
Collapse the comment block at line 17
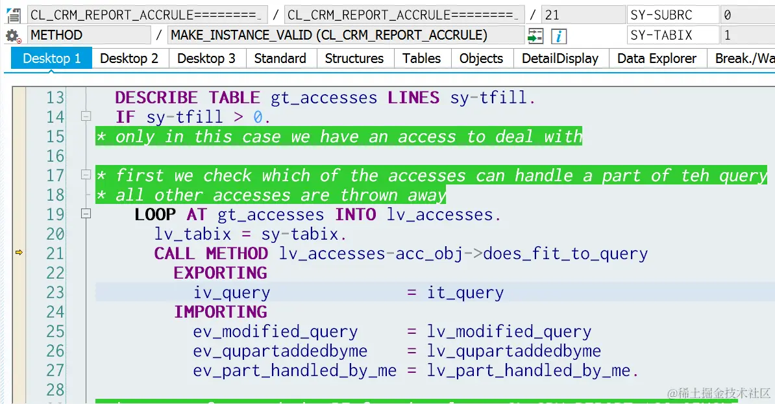(86, 173)
